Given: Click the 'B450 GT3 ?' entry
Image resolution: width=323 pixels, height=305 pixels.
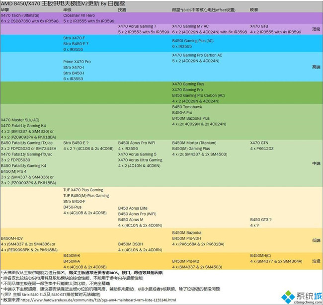Looking at the screenshot, I should tap(261, 220).
